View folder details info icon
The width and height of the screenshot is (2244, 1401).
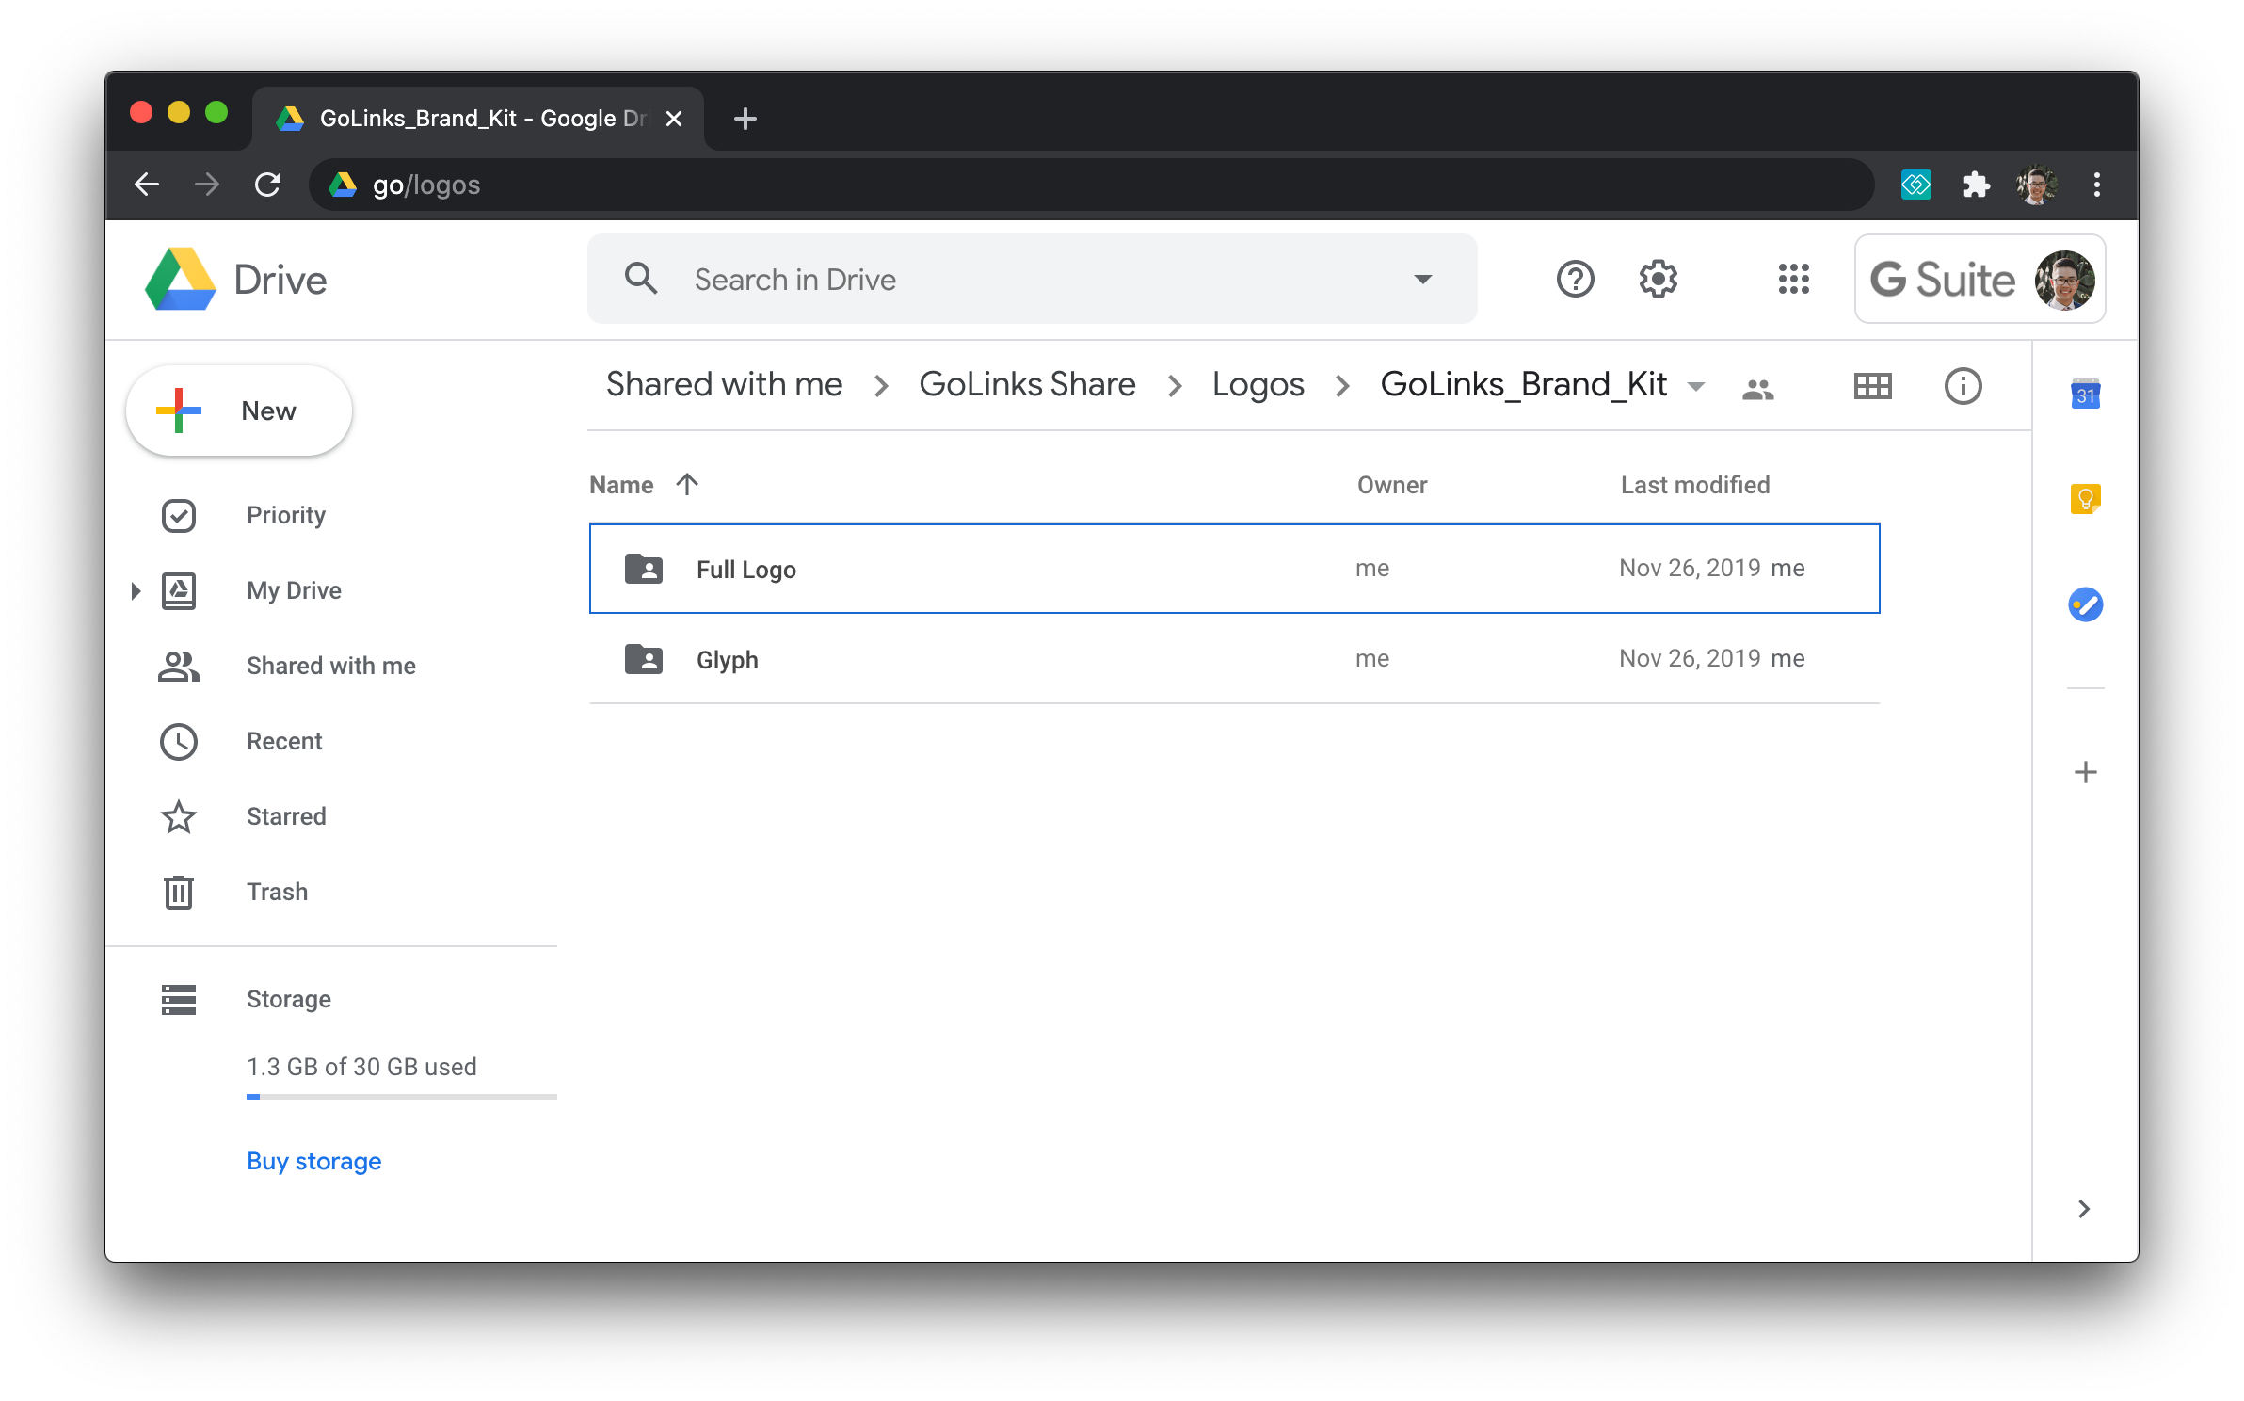(1963, 386)
